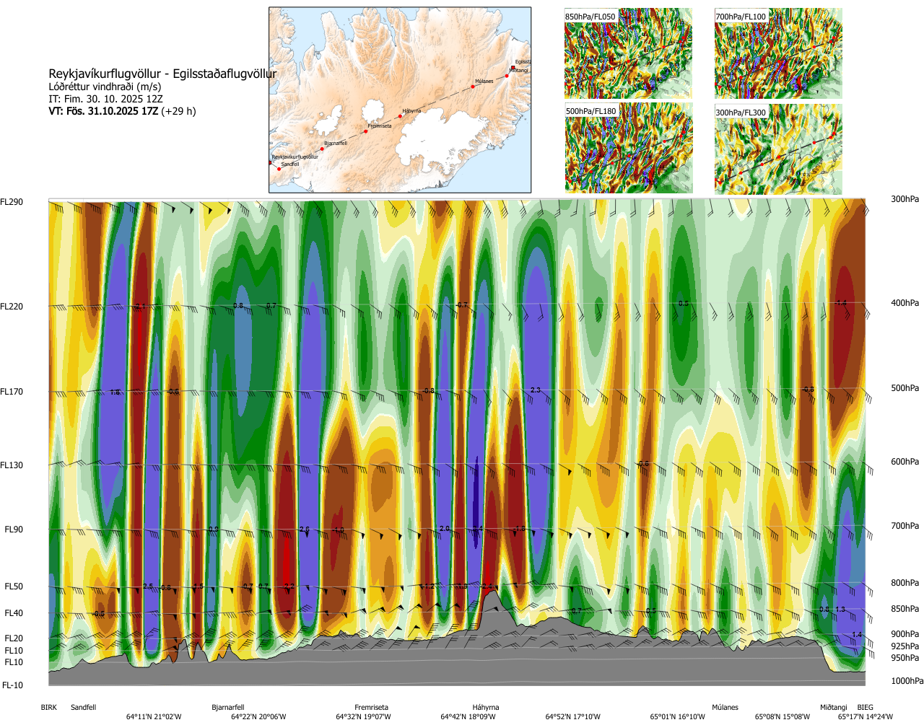This screenshot has height=725, width=924.
Task: Click the Fremriseta waypoint dot on the map
Action: coord(366,131)
